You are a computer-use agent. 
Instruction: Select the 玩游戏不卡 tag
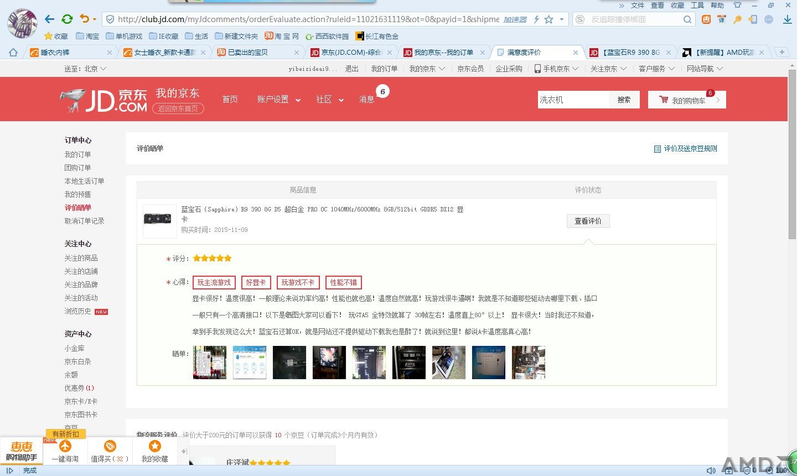click(298, 283)
